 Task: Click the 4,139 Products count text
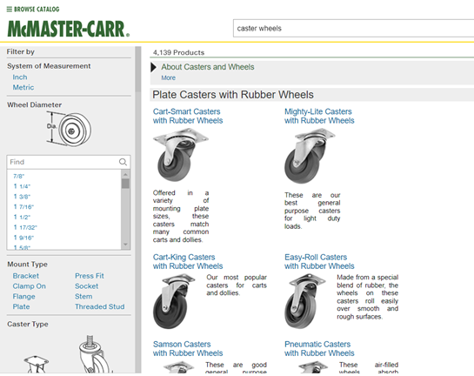[178, 52]
